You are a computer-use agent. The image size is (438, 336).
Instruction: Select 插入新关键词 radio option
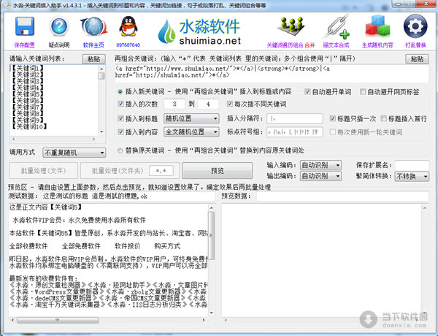coord(120,92)
